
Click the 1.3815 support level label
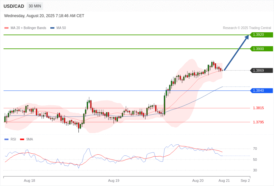pyautogui.click(x=259, y=108)
